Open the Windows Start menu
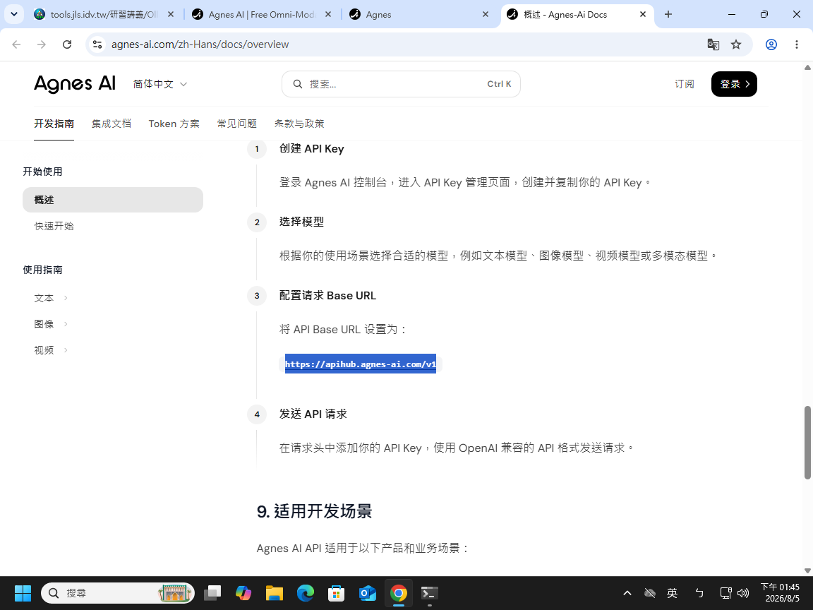Image resolution: width=813 pixels, height=610 pixels. point(23,593)
